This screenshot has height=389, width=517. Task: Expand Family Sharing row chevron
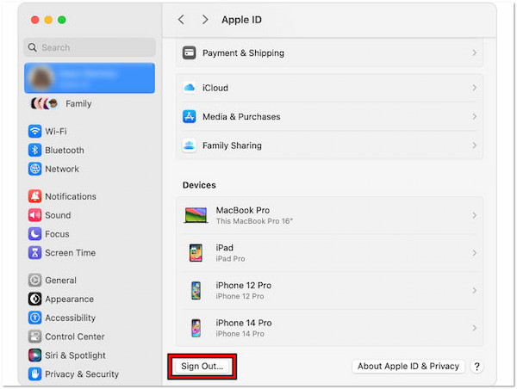coord(475,145)
